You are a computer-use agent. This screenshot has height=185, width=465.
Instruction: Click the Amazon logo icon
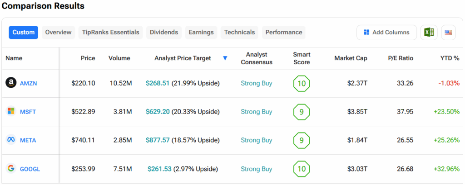tap(11, 83)
